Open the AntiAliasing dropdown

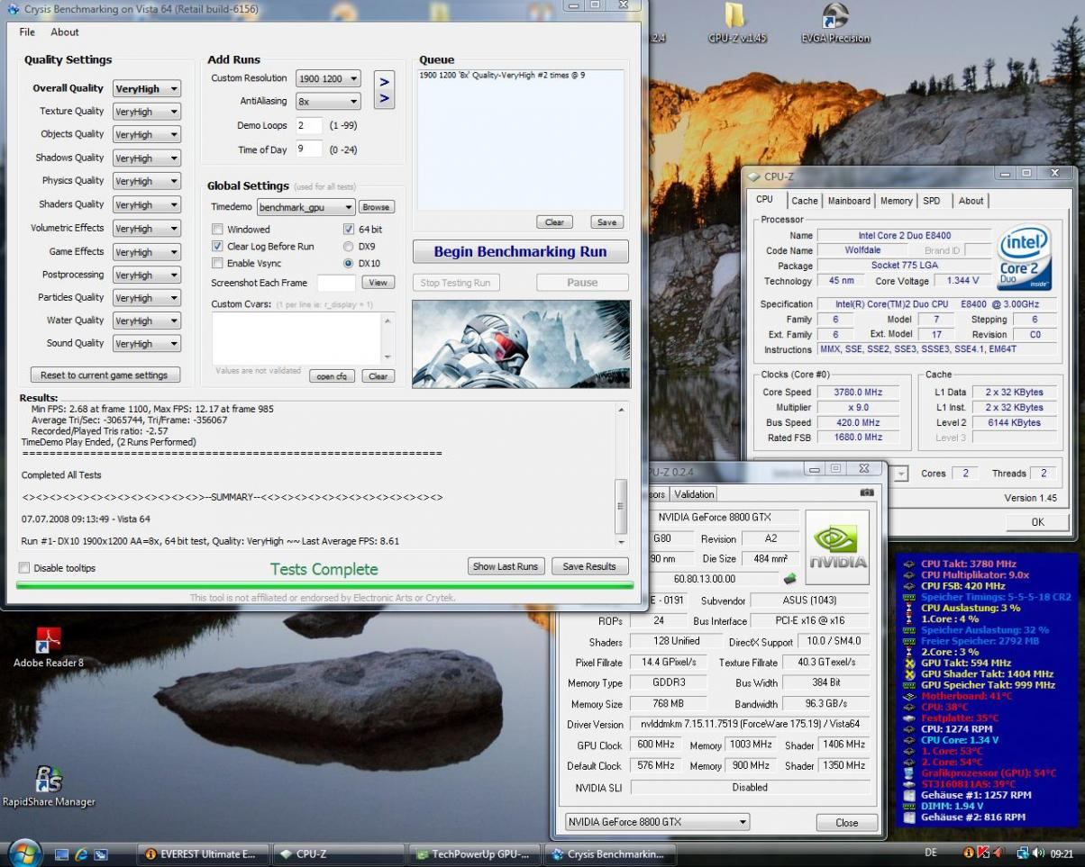coord(327,102)
